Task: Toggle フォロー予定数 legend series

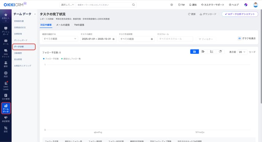Action: [51, 59]
